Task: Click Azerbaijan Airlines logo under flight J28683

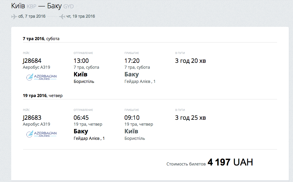Action: (41, 134)
